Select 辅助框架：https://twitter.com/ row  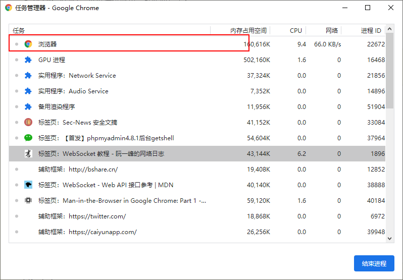(197, 216)
